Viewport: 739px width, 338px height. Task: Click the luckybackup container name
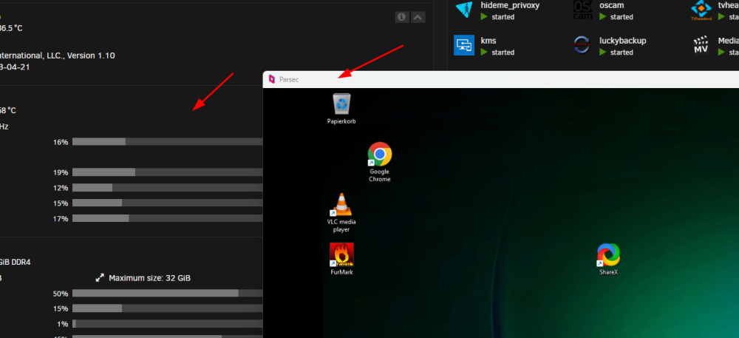click(622, 41)
